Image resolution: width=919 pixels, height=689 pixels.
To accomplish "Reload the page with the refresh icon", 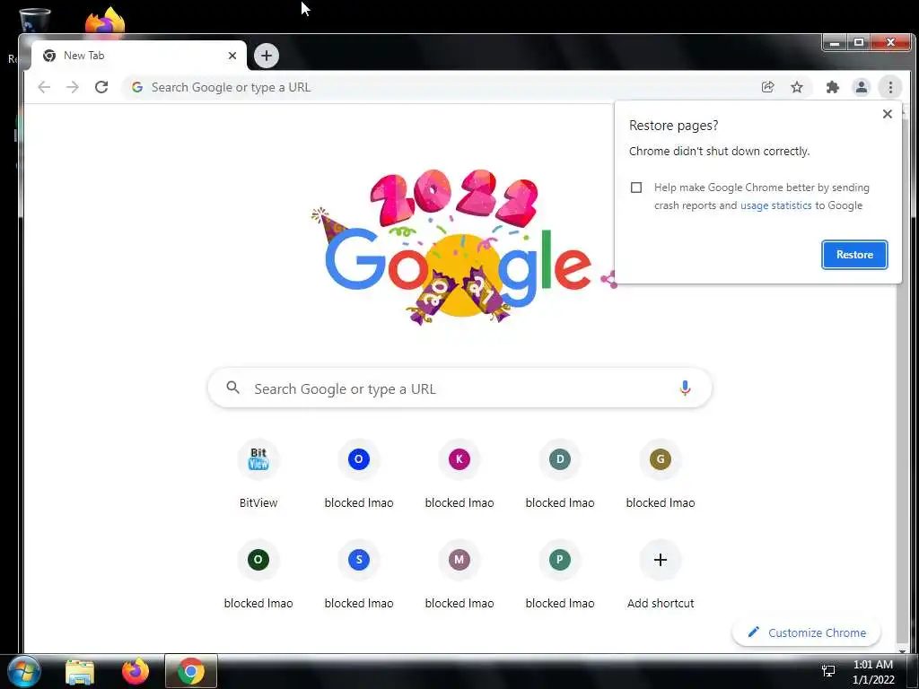I will (x=101, y=87).
